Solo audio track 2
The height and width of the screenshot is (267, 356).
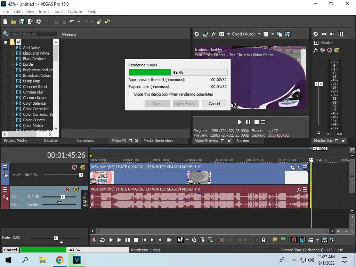click(76, 189)
